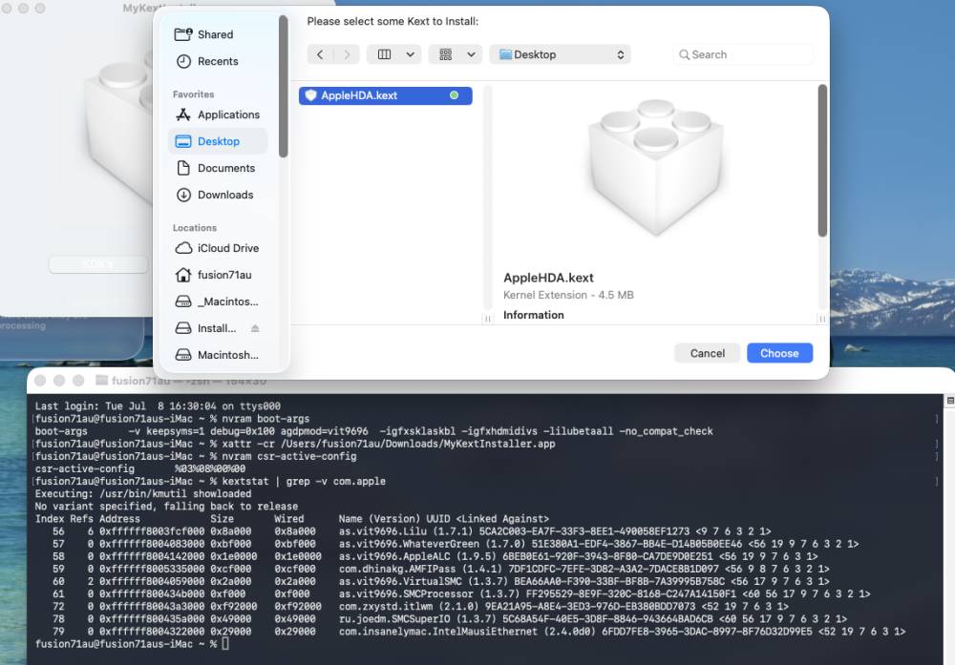Switch to column view icon
Image resolution: width=955 pixels, height=665 pixels.
coord(384,54)
